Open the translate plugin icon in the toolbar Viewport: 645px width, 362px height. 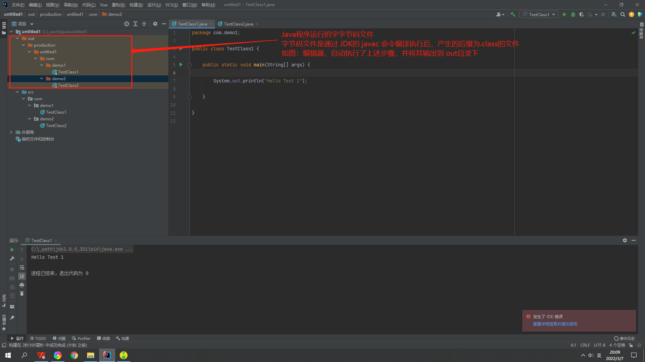[x=614, y=14]
